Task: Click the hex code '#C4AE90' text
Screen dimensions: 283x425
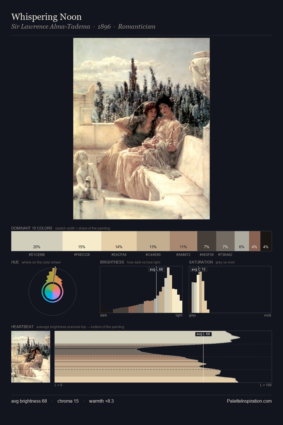Action: point(153,254)
